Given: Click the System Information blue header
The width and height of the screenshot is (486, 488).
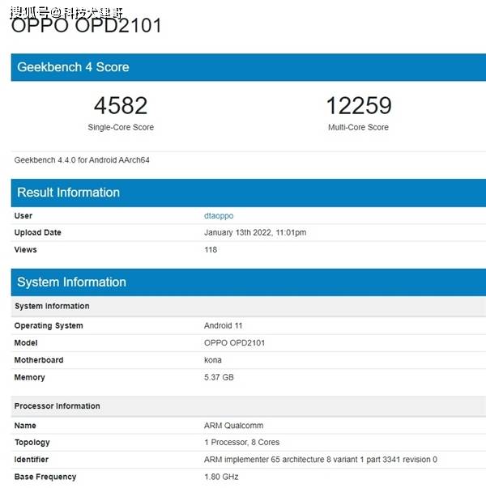Looking at the screenshot, I should point(249,282).
